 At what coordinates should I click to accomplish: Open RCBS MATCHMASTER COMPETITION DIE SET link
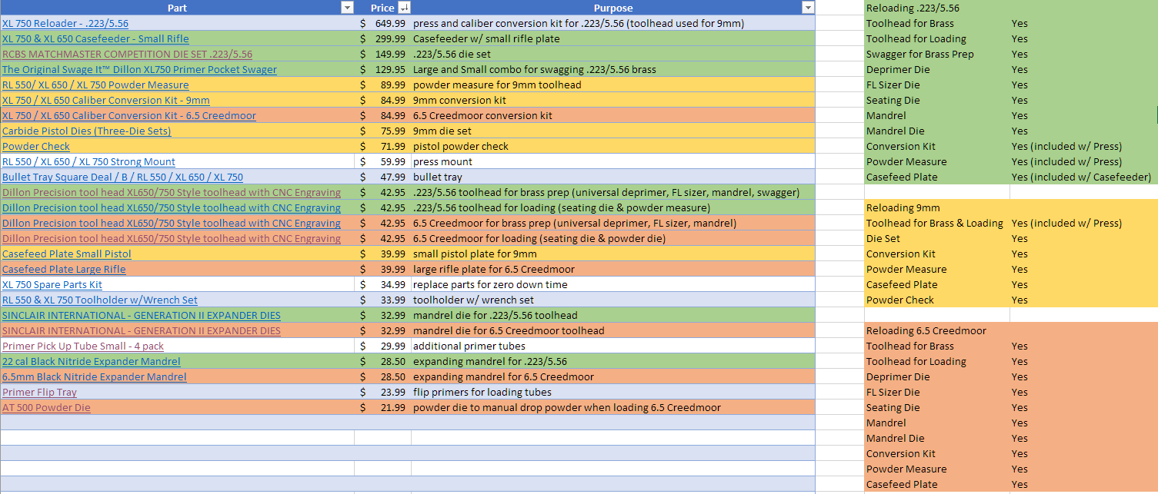click(x=127, y=54)
